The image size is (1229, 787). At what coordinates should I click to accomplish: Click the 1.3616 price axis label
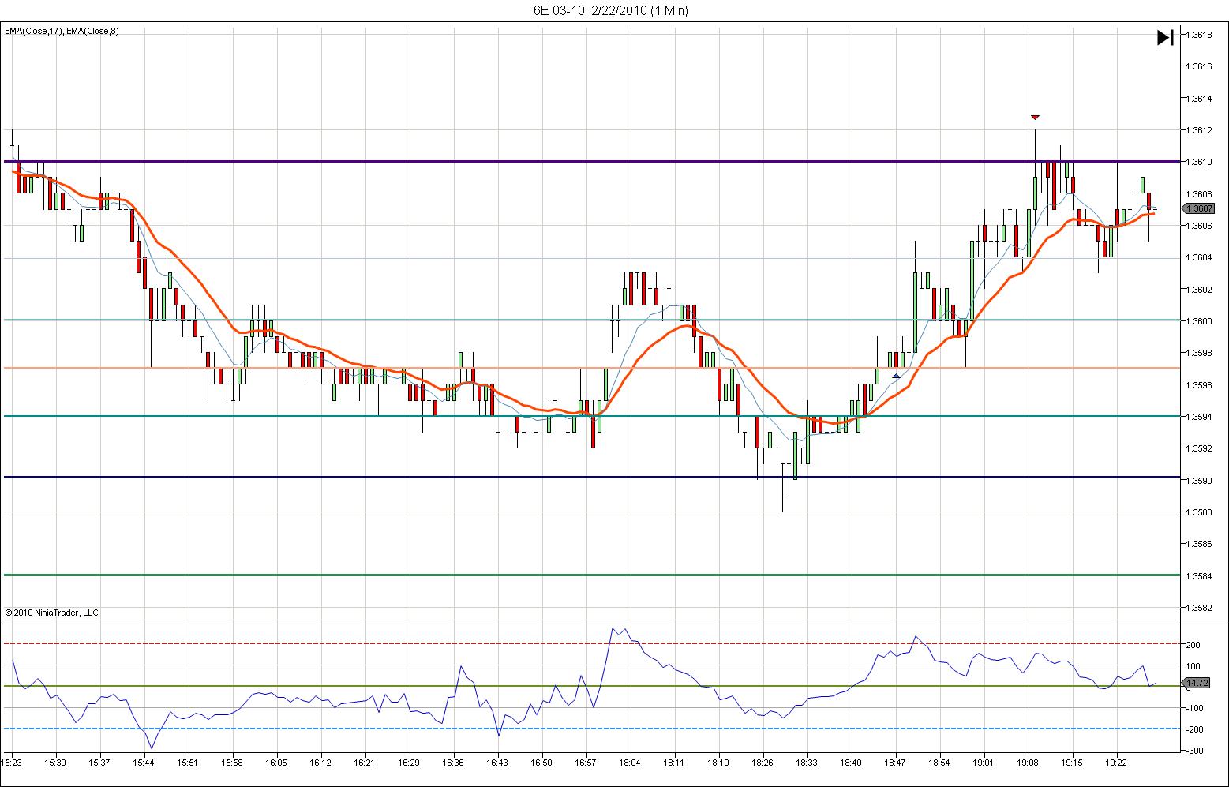(1200, 66)
